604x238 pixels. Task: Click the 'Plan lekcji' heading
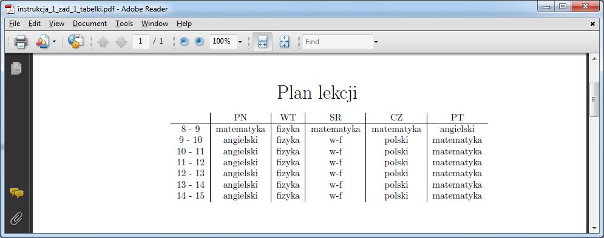[x=317, y=93]
